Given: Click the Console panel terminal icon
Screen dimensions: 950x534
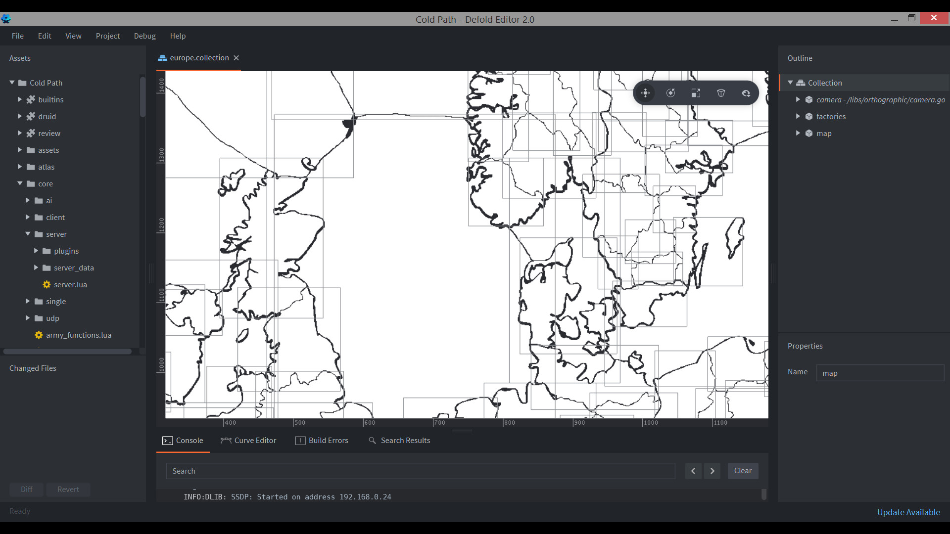Looking at the screenshot, I should (168, 441).
